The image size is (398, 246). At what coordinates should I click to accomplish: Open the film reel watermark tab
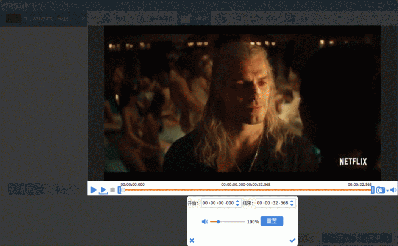pos(228,19)
